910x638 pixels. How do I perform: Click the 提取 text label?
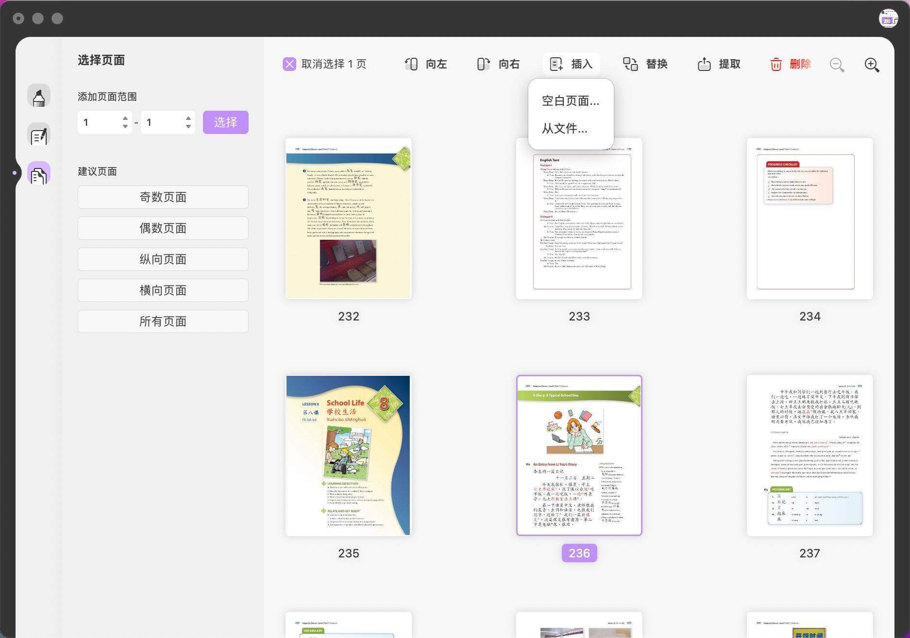(x=729, y=64)
